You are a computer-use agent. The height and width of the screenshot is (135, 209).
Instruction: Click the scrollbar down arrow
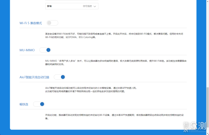[208, 134]
